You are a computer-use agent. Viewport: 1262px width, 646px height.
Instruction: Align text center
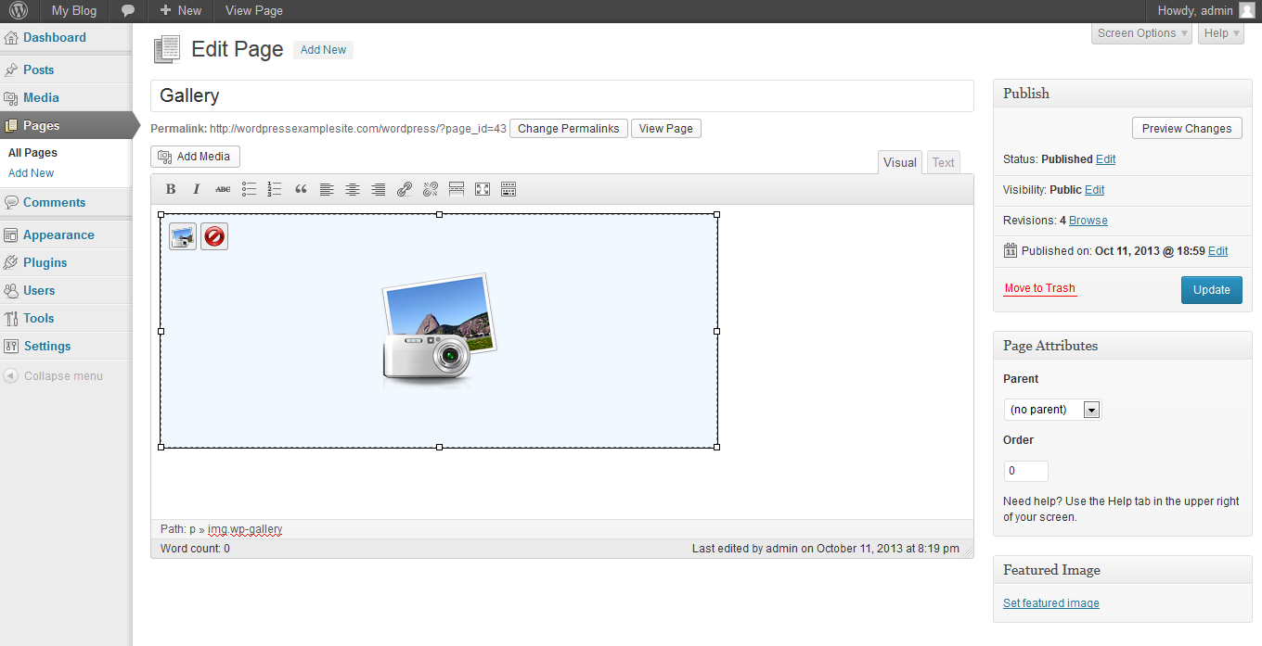(x=353, y=189)
